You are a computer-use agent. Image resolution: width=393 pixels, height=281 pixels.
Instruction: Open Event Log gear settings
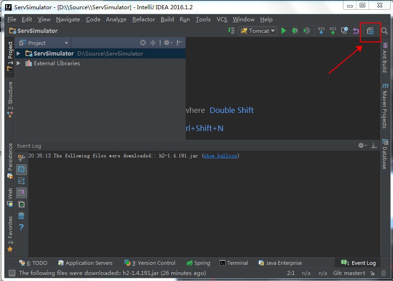[x=362, y=145]
